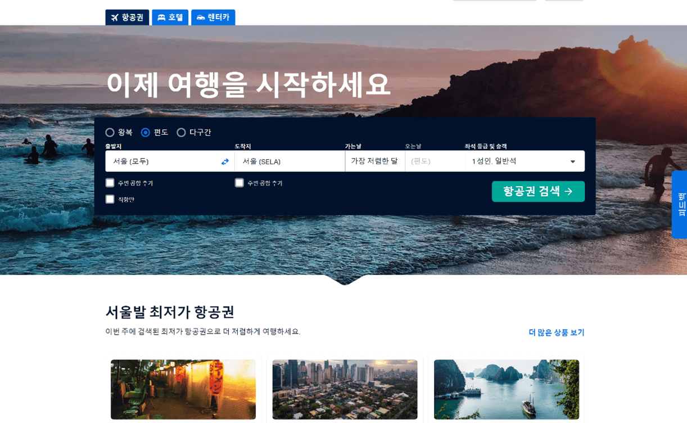Open the blue side tab on right edge
The width and height of the screenshot is (687, 423).
pyautogui.click(x=680, y=204)
